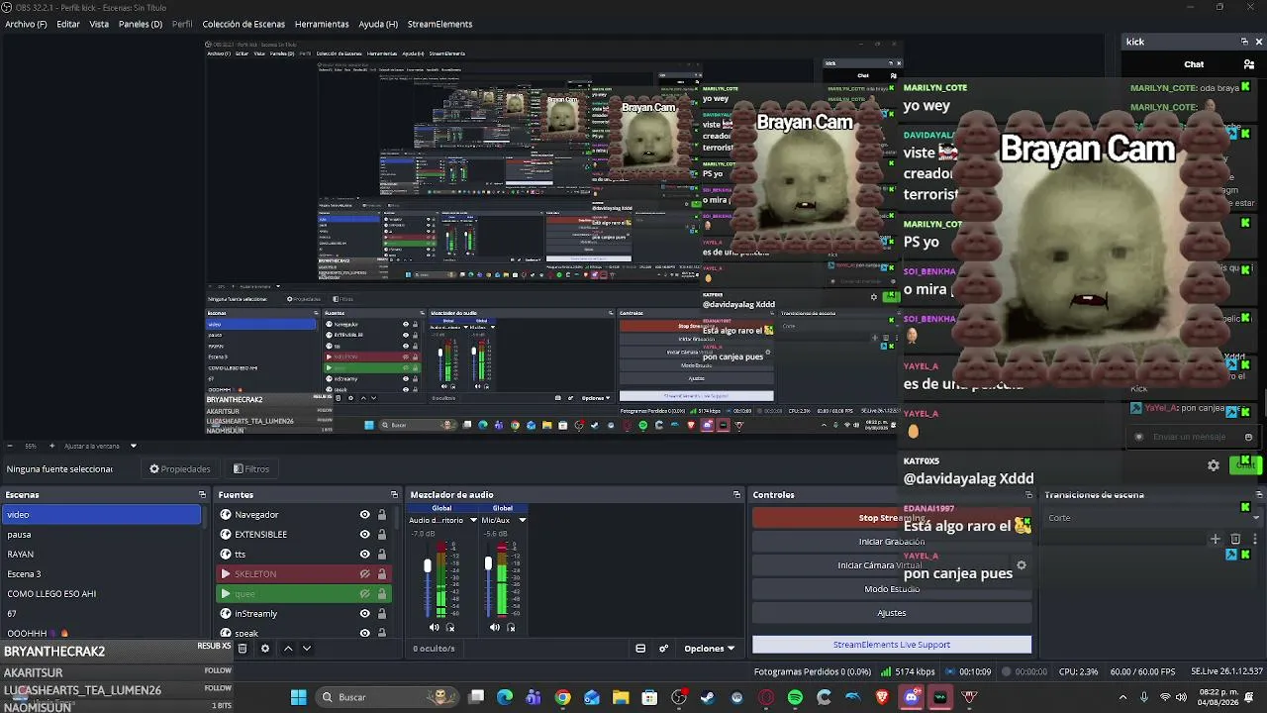Open source properties gear in Fuentes toolbar
The image size is (1267, 713).
tap(264, 649)
